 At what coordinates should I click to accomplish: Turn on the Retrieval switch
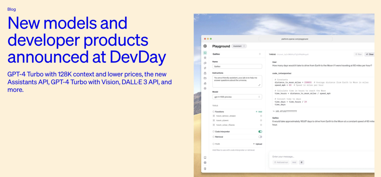[x=260, y=137]
